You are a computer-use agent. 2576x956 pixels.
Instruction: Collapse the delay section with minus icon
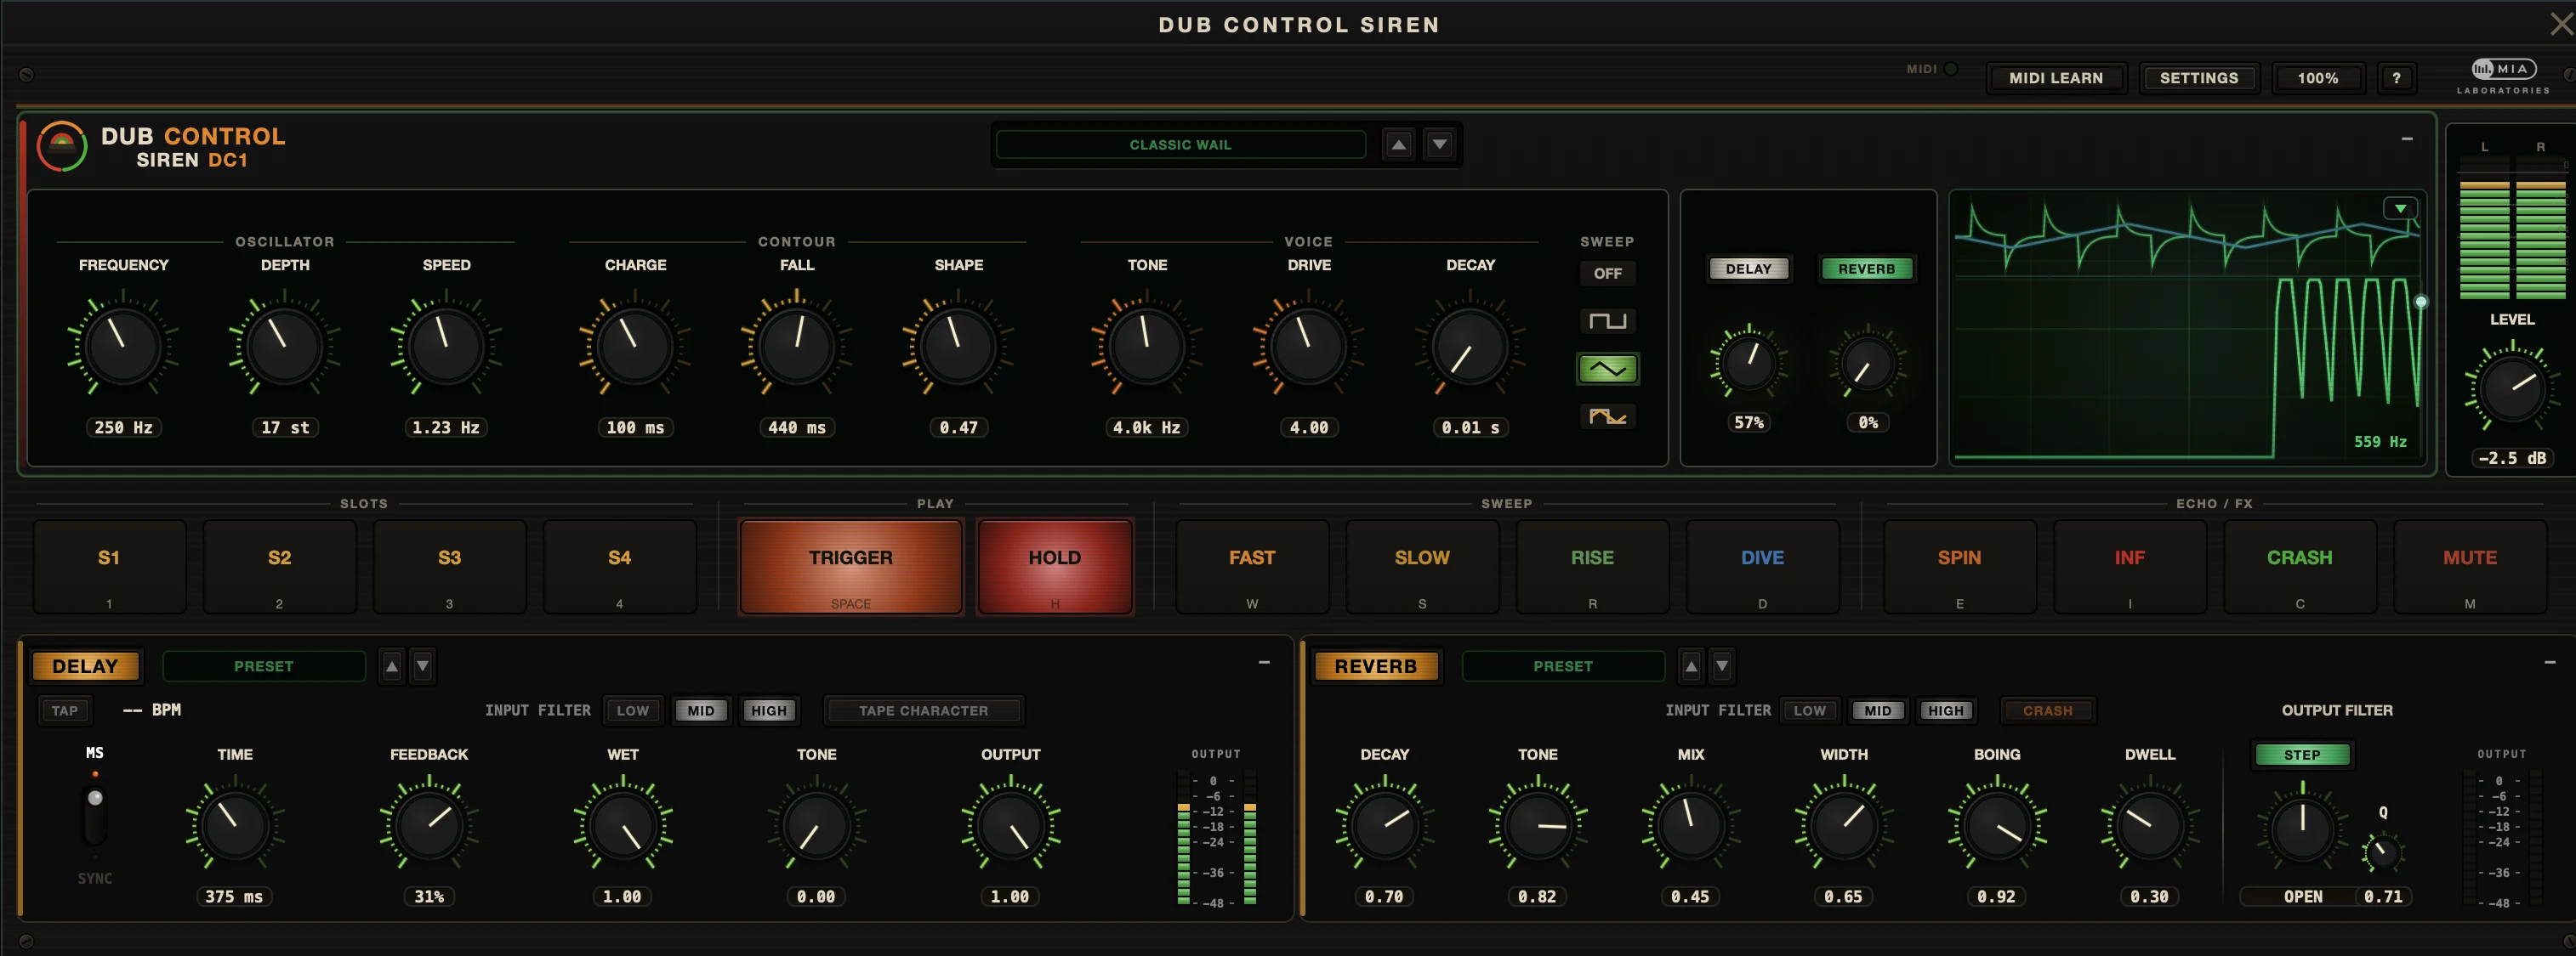(1264, 662)
